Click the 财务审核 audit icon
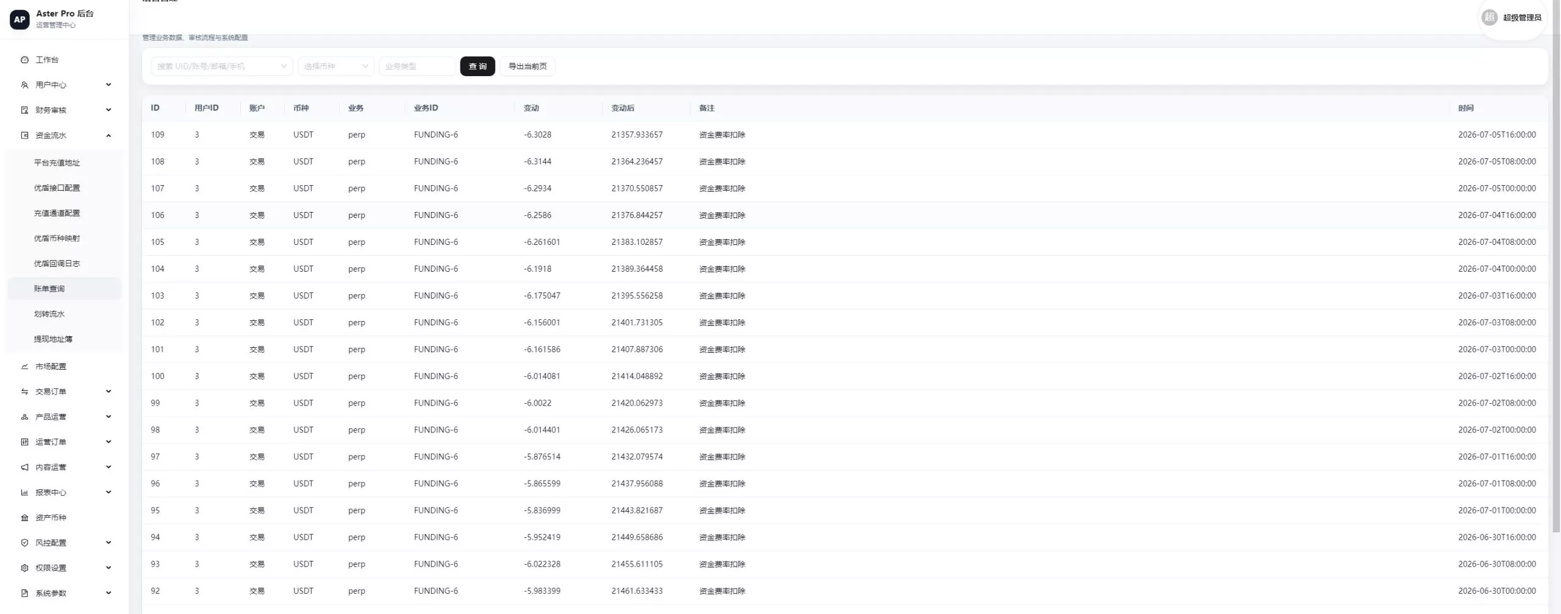Viewport: 1561px width, 614px height. [x=24, y=110]
